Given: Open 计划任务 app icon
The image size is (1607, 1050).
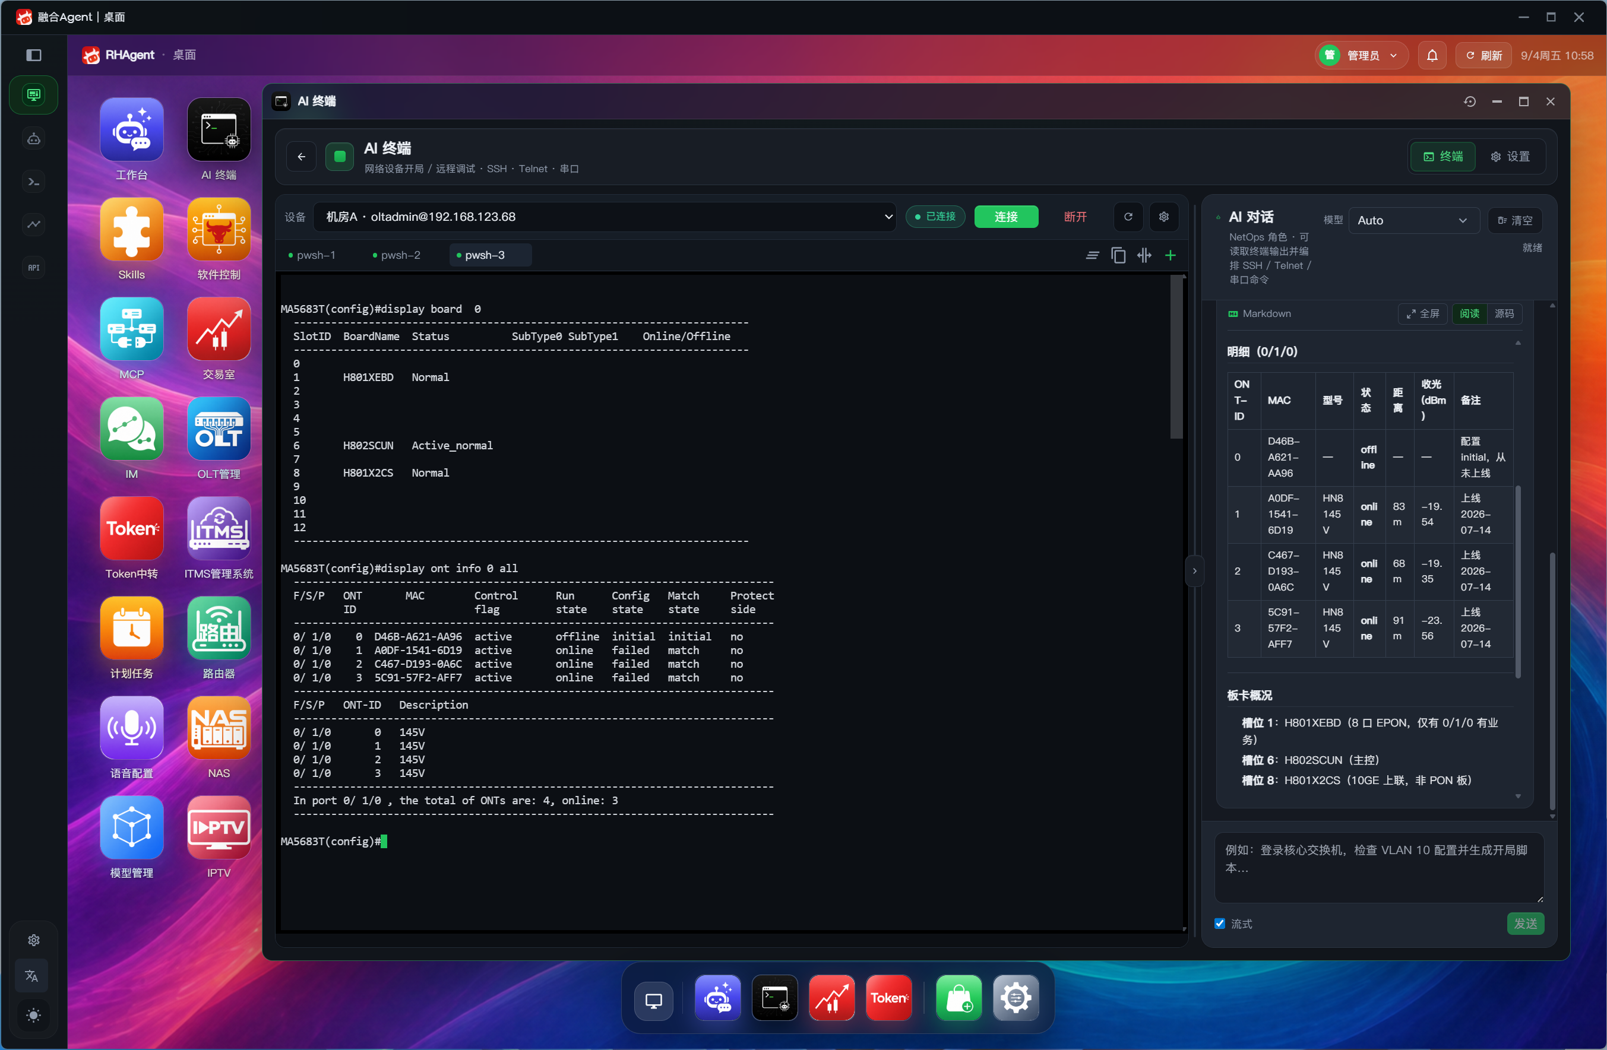Looking at the screenshot, I should pos(131,628).
